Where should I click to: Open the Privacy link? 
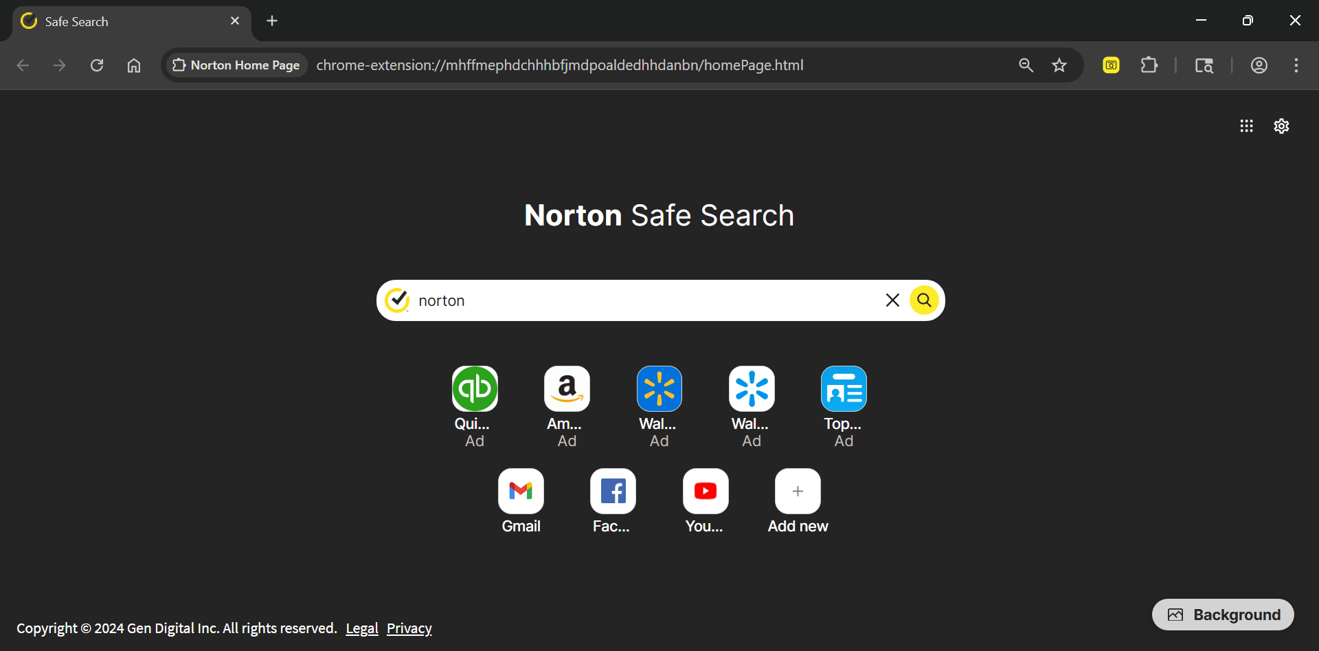(409, 628)
